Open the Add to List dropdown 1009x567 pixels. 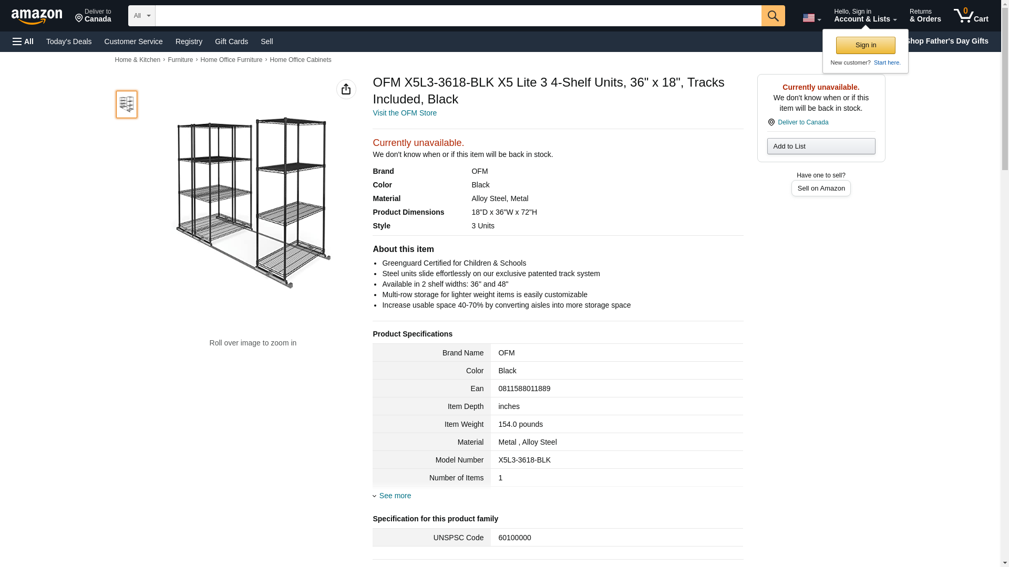[x=821, y=146]
